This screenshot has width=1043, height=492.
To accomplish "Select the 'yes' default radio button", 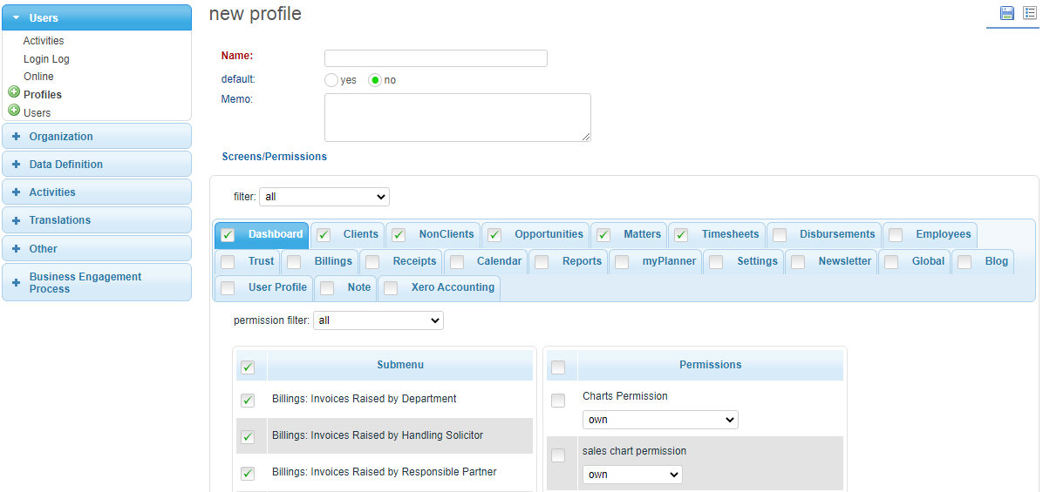I will point(331,80).
